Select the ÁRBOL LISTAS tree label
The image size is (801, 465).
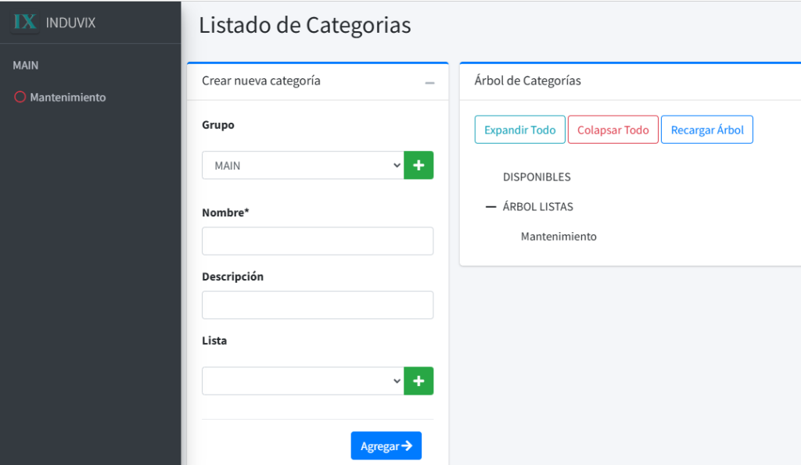(538, 207)
